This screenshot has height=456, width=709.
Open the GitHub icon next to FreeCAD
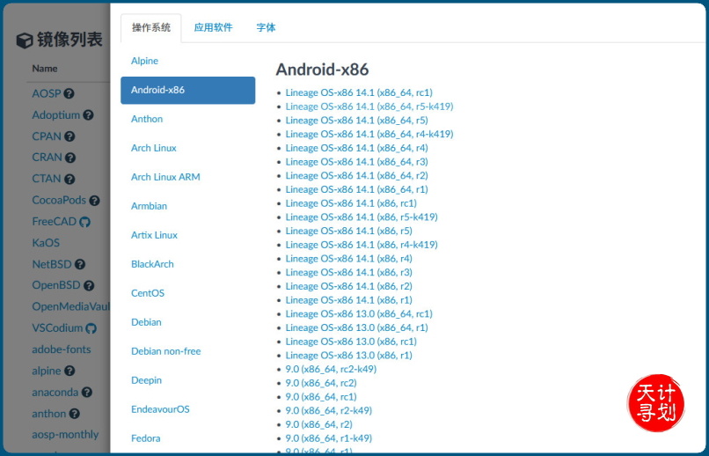click(x=85, y=222)
